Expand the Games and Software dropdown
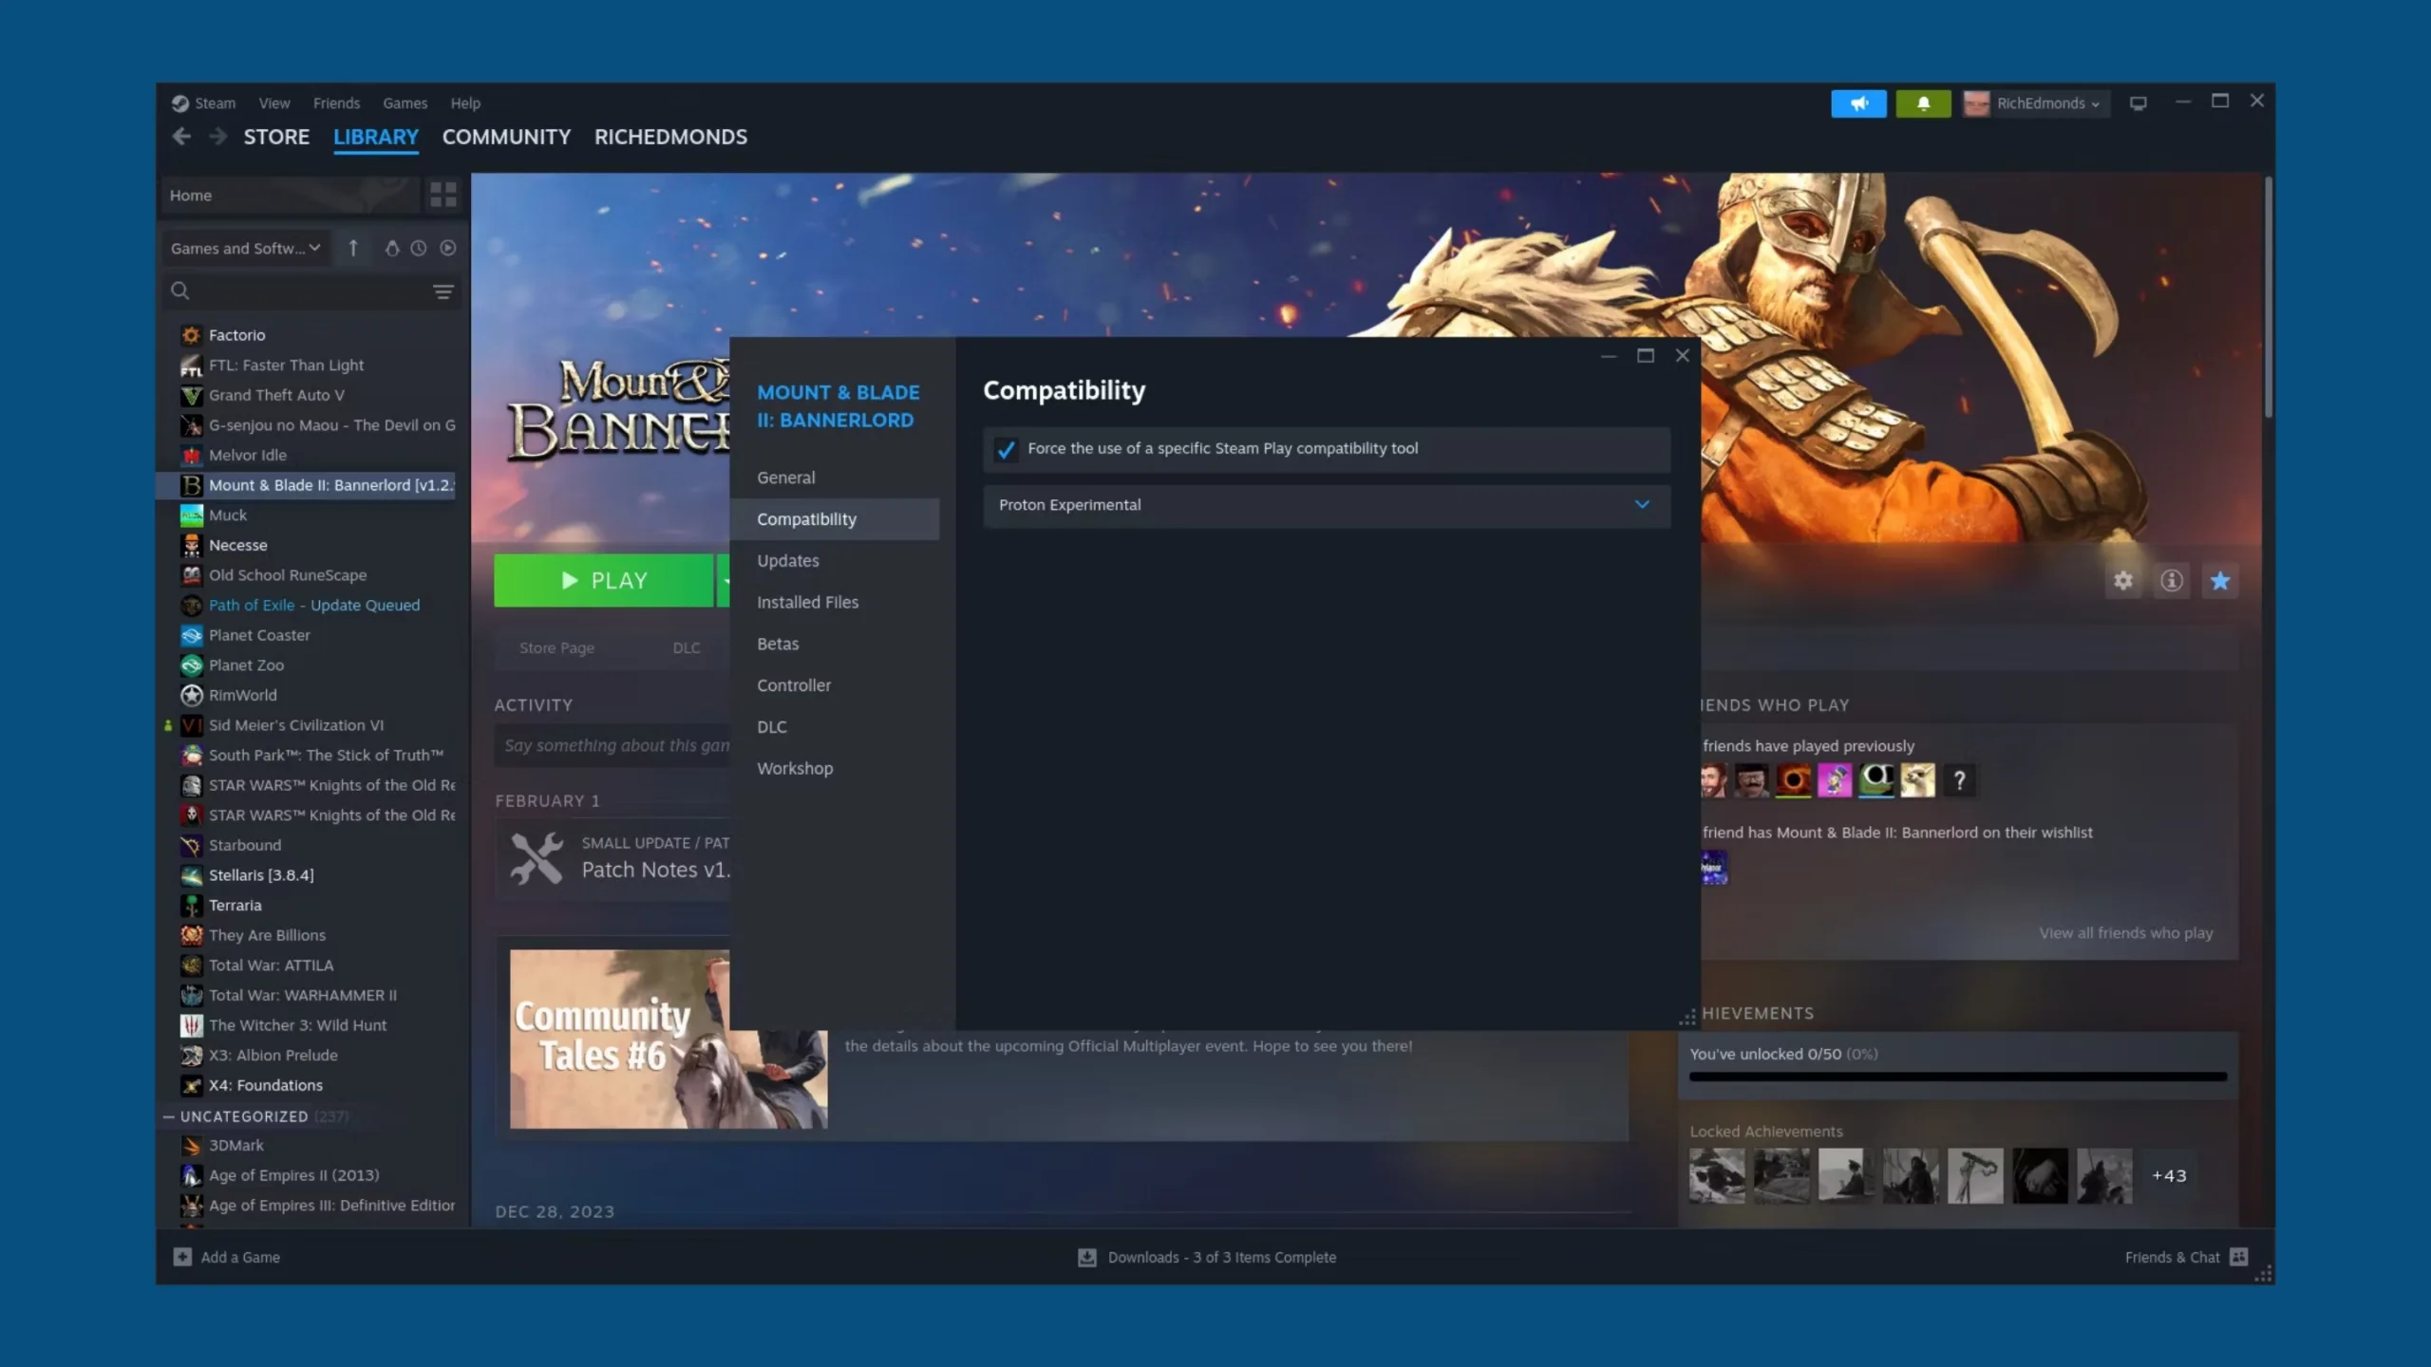The image size is (2431, 1367). 246,248
